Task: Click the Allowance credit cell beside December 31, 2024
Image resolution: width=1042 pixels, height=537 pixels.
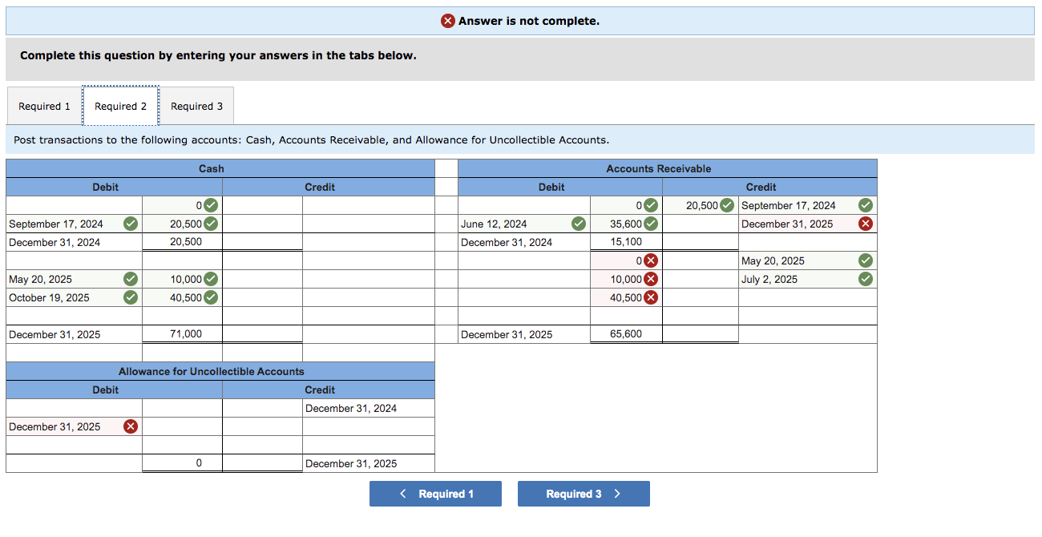Action: coord(262,408)
